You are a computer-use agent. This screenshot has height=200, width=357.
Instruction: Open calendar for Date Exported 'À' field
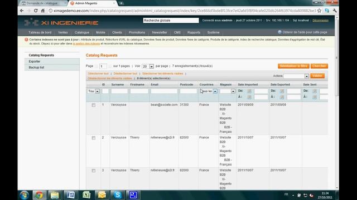(x=282, y=97)
